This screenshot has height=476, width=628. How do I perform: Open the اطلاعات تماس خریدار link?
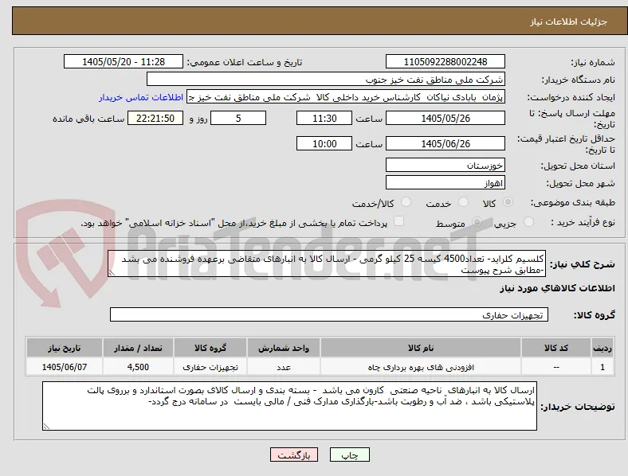[x=141, y=97]
